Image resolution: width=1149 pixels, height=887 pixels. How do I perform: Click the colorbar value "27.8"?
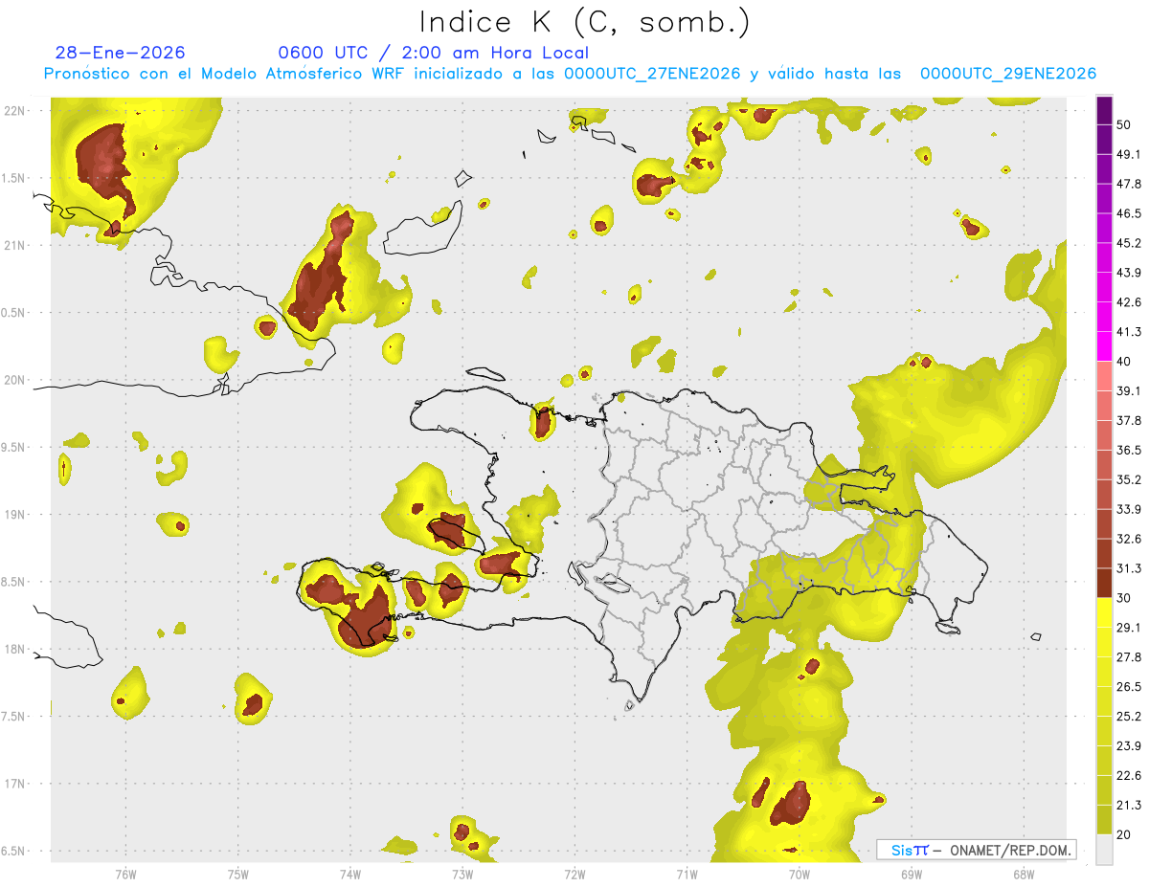[x=1129, y=657]
